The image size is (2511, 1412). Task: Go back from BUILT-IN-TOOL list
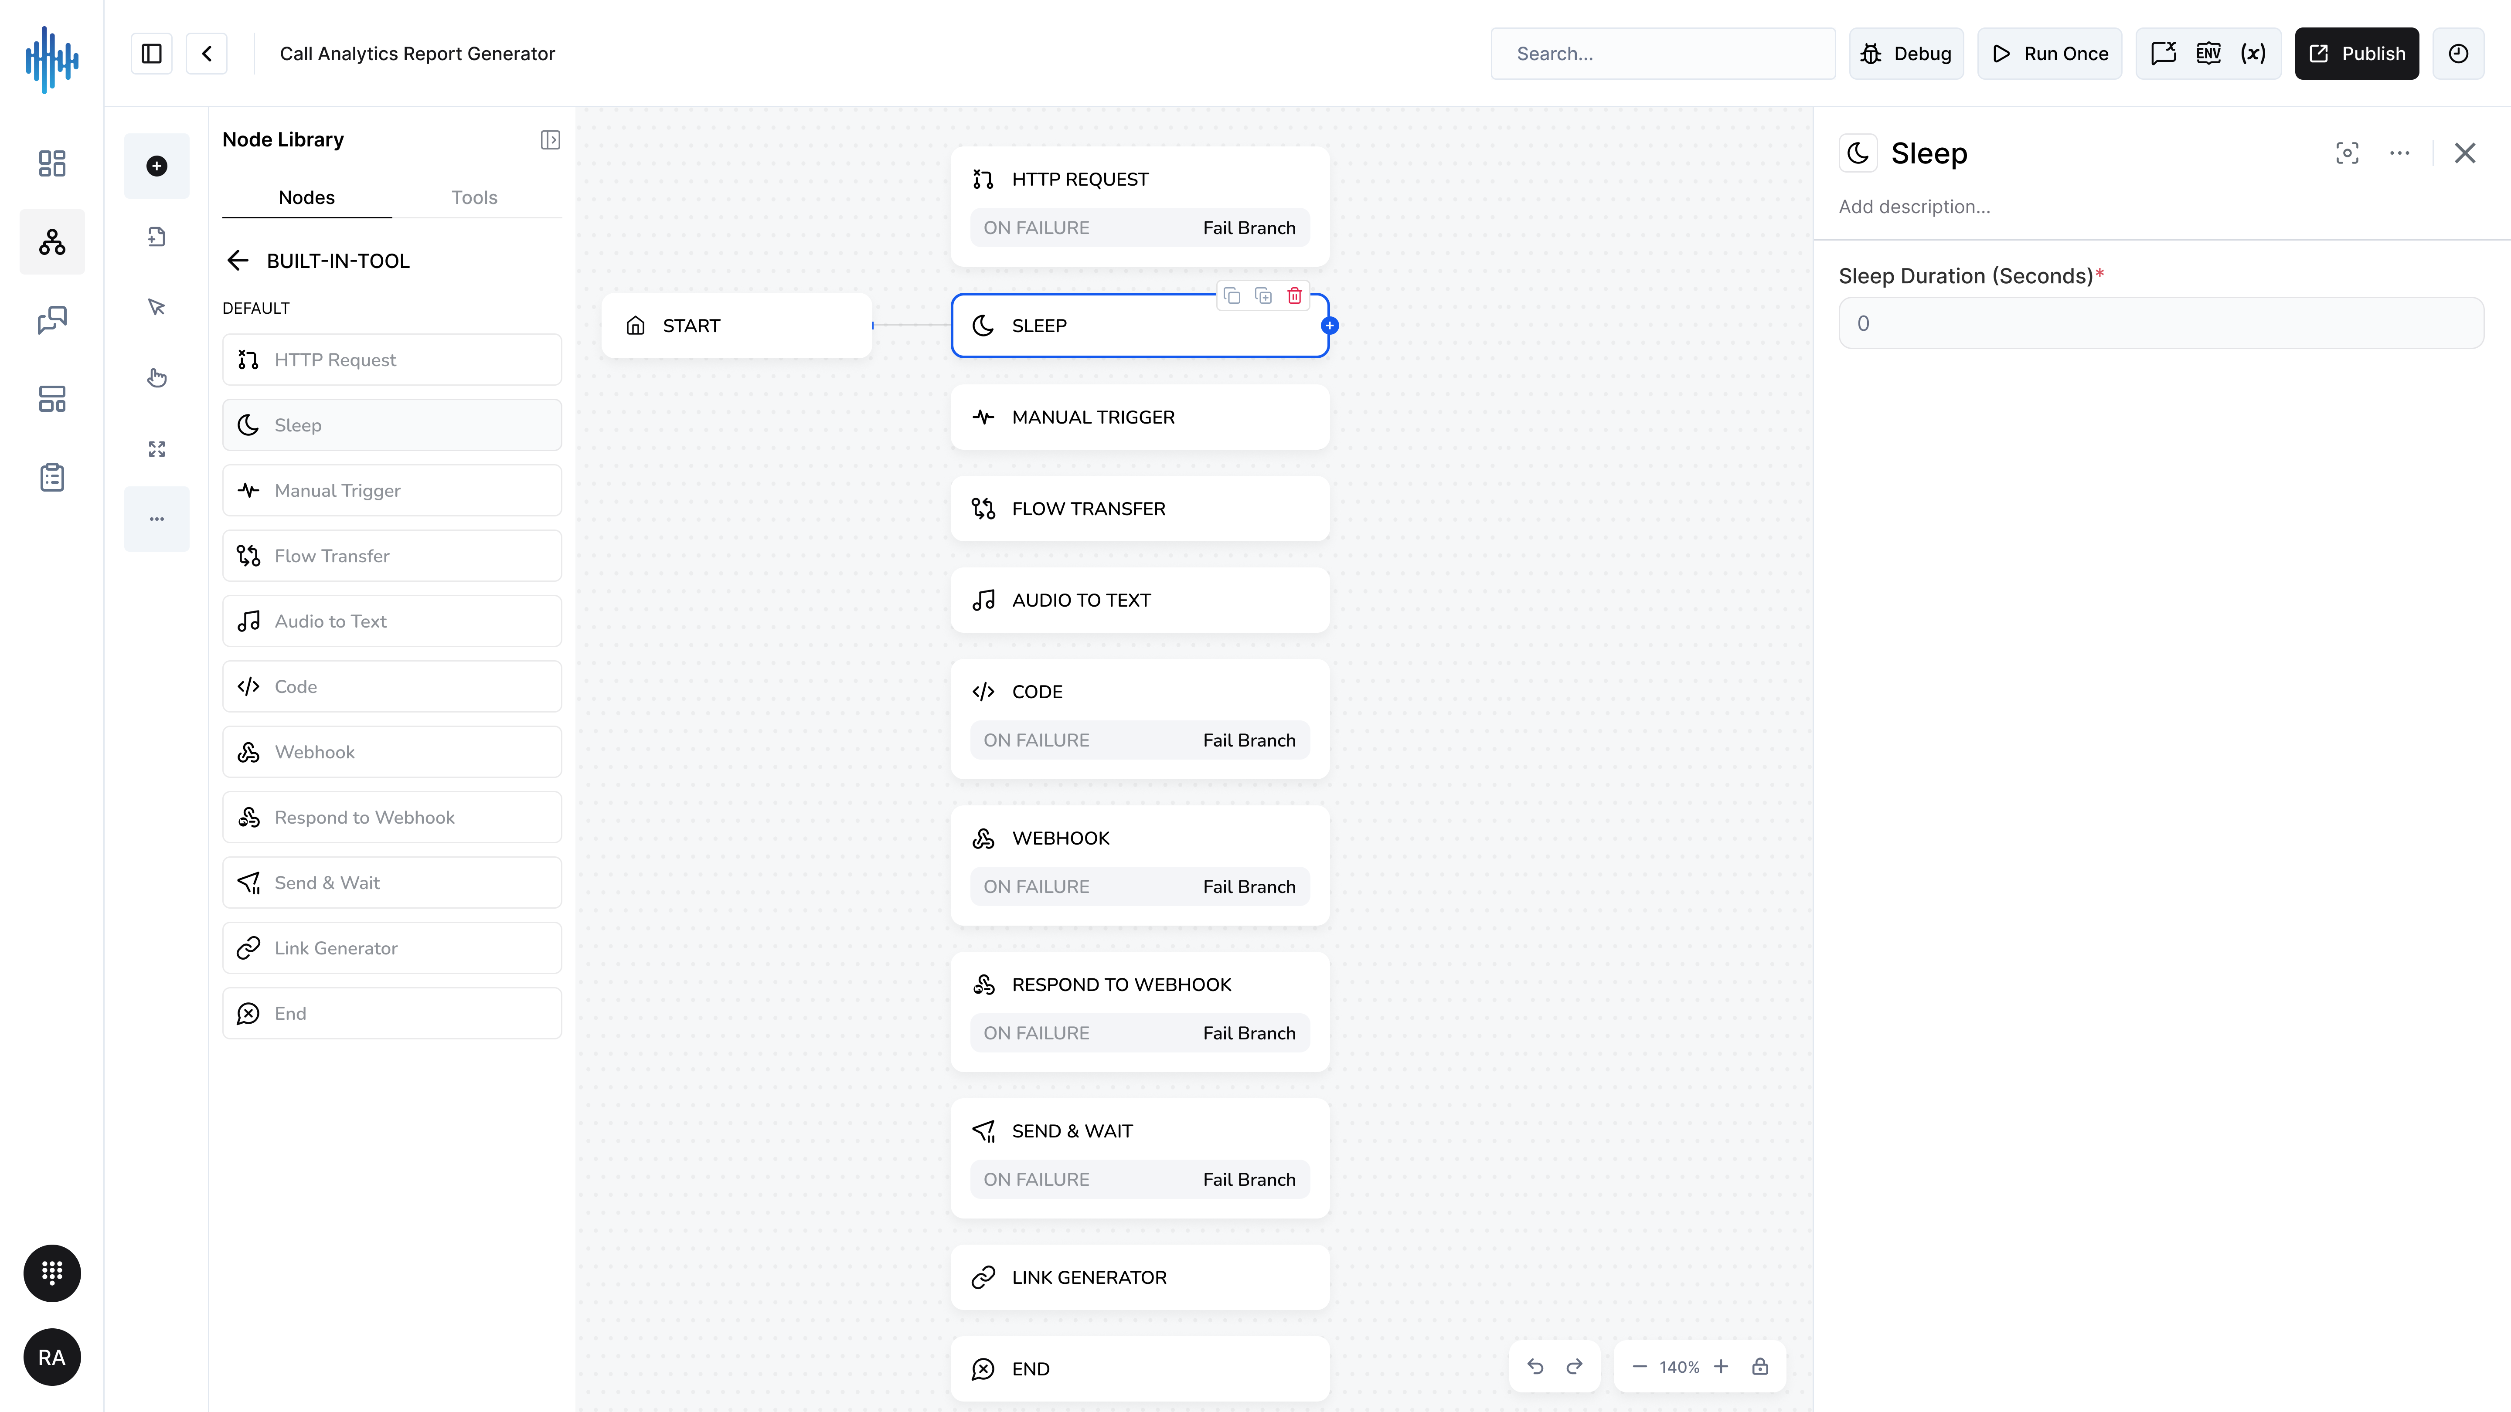tap(238, 260)
